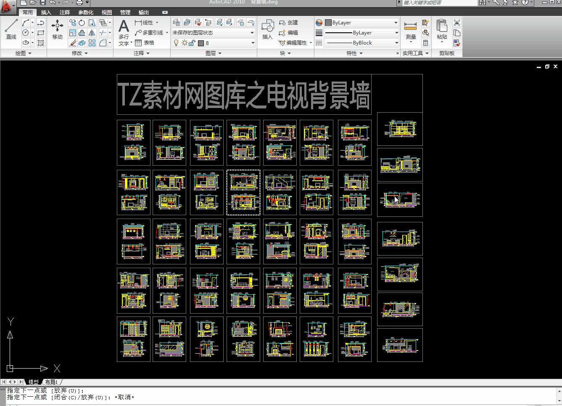Screen dimensions: 562x406
Task: Click the TZ素材网图库之电视背景墙 title text
Action: pyautogui.click(x=244, y=95)
